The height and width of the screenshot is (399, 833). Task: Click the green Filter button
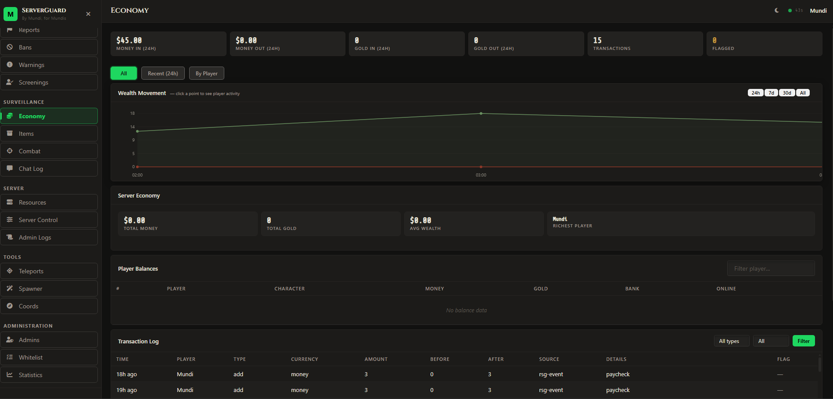point(804,341)
